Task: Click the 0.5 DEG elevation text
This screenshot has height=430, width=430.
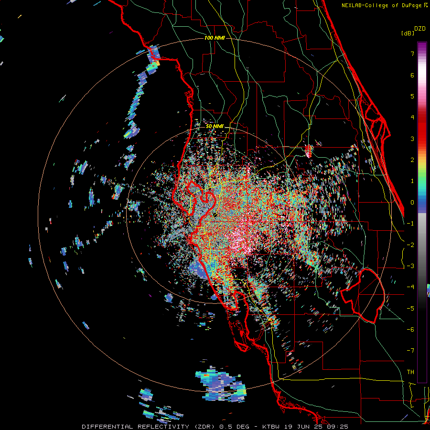Action: pos(234,427)
